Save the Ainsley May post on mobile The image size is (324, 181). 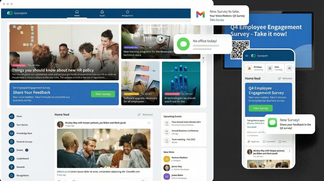tap(282, 141)
